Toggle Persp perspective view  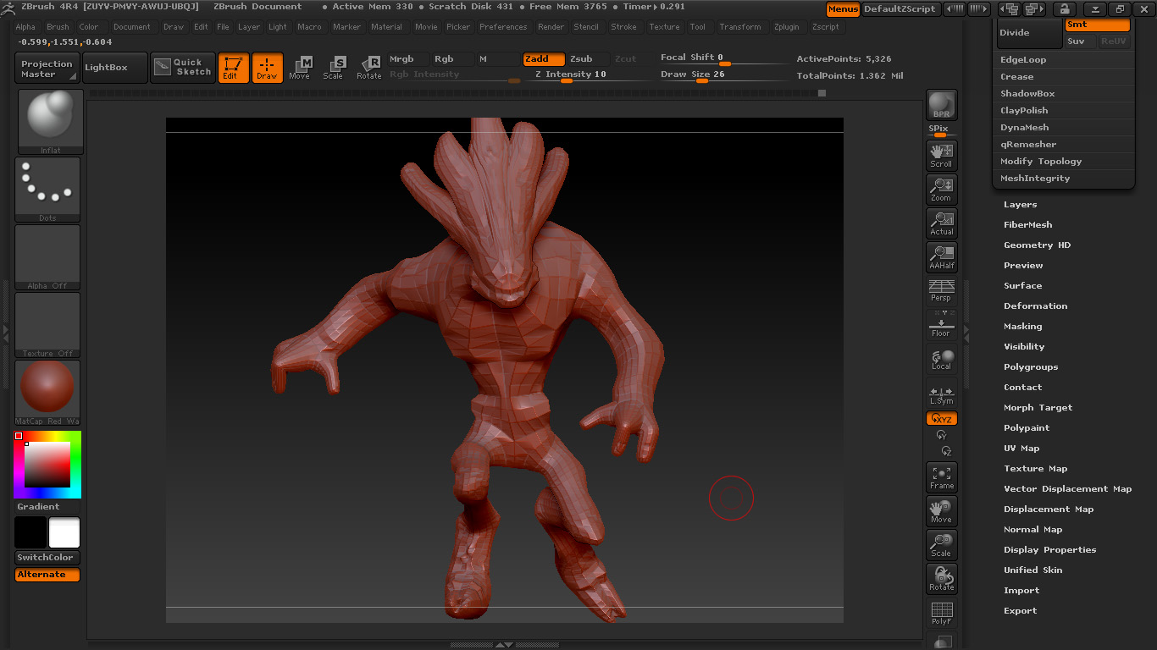point(941,290)
